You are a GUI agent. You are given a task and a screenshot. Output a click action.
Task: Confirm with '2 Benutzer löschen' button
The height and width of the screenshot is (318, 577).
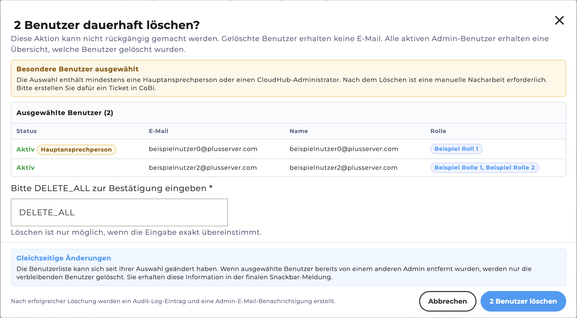point(523,301)
